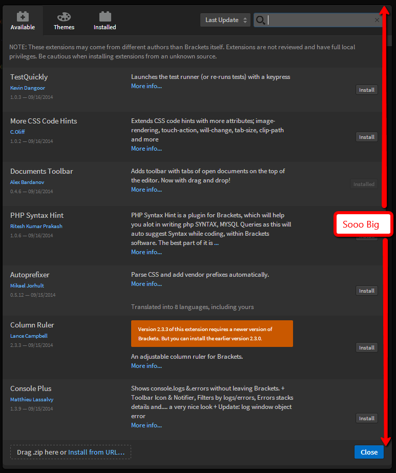This screenshot has height=473, width=396.
Task: Open More info for More CSS Code Hints
Action: point(147,149)
